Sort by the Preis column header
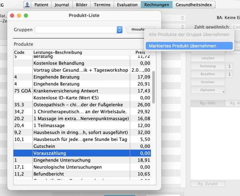 point(140,53)
